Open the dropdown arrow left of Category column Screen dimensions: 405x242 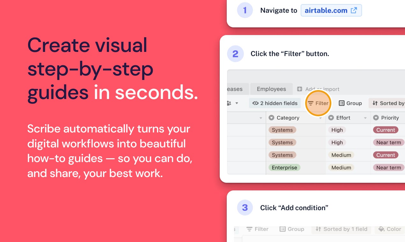tap(261, 118)
